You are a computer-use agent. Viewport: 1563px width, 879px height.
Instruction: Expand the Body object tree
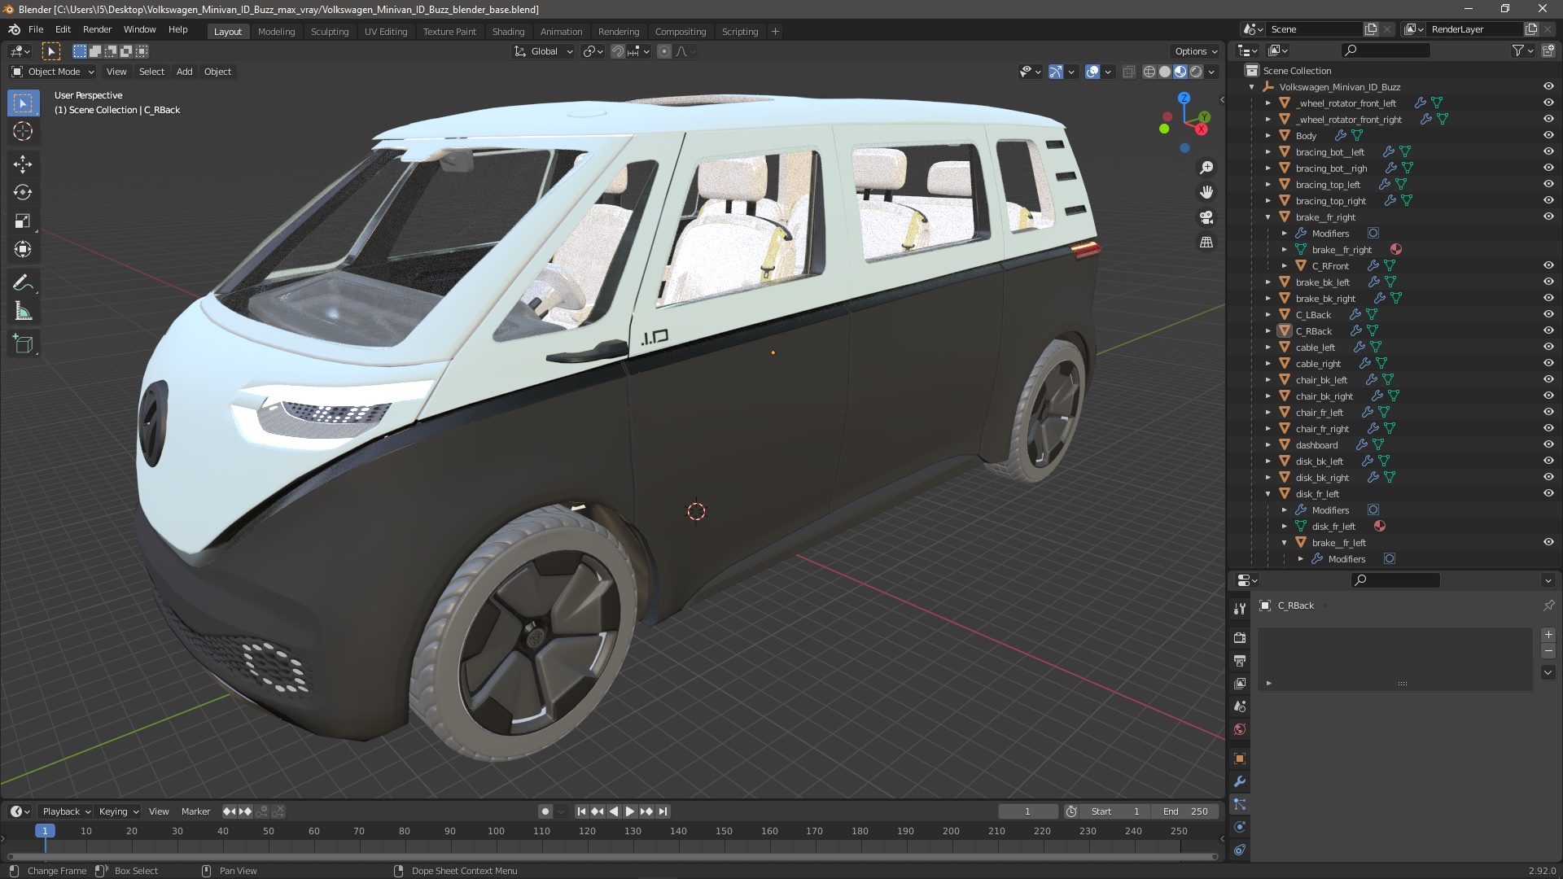(1267, 135)
